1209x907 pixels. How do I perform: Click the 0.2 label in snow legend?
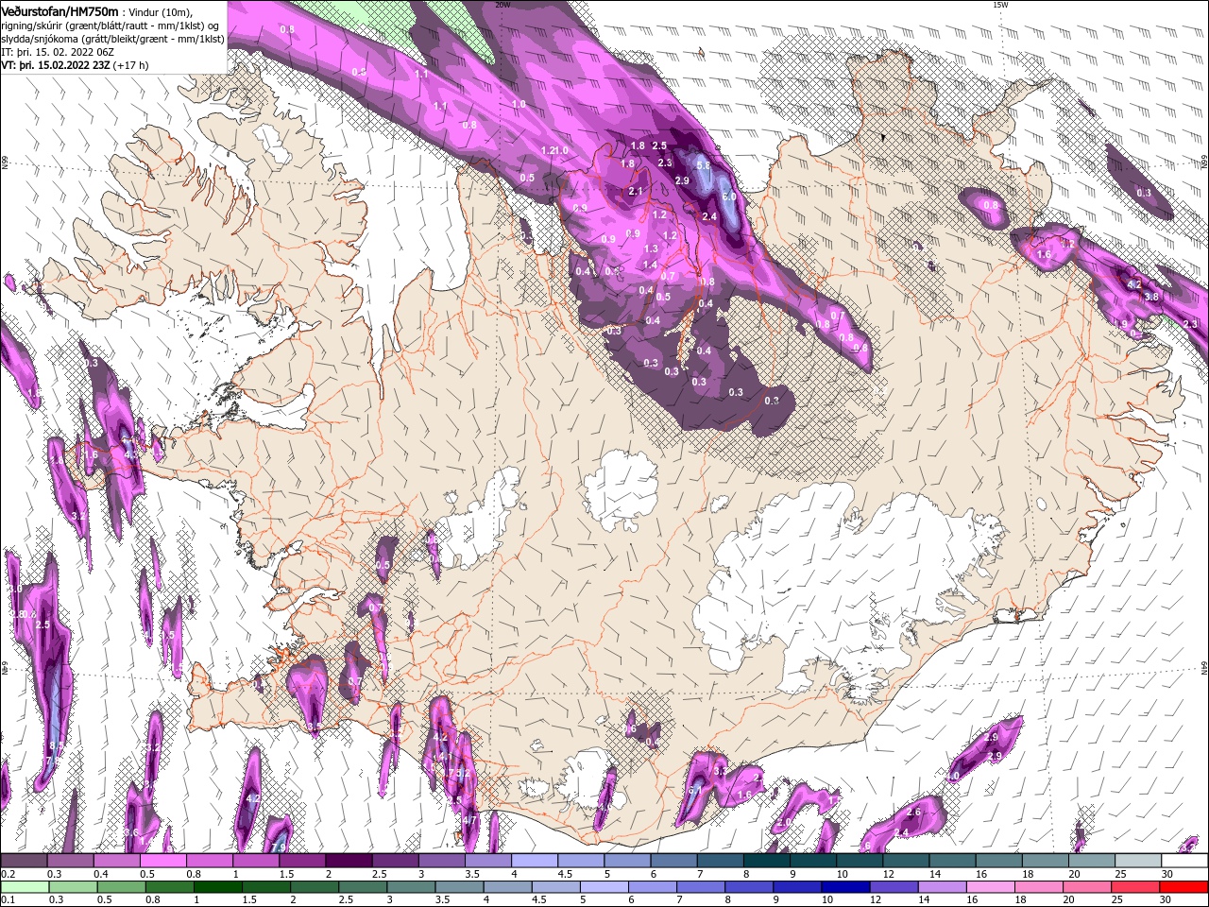coord(7,874)
